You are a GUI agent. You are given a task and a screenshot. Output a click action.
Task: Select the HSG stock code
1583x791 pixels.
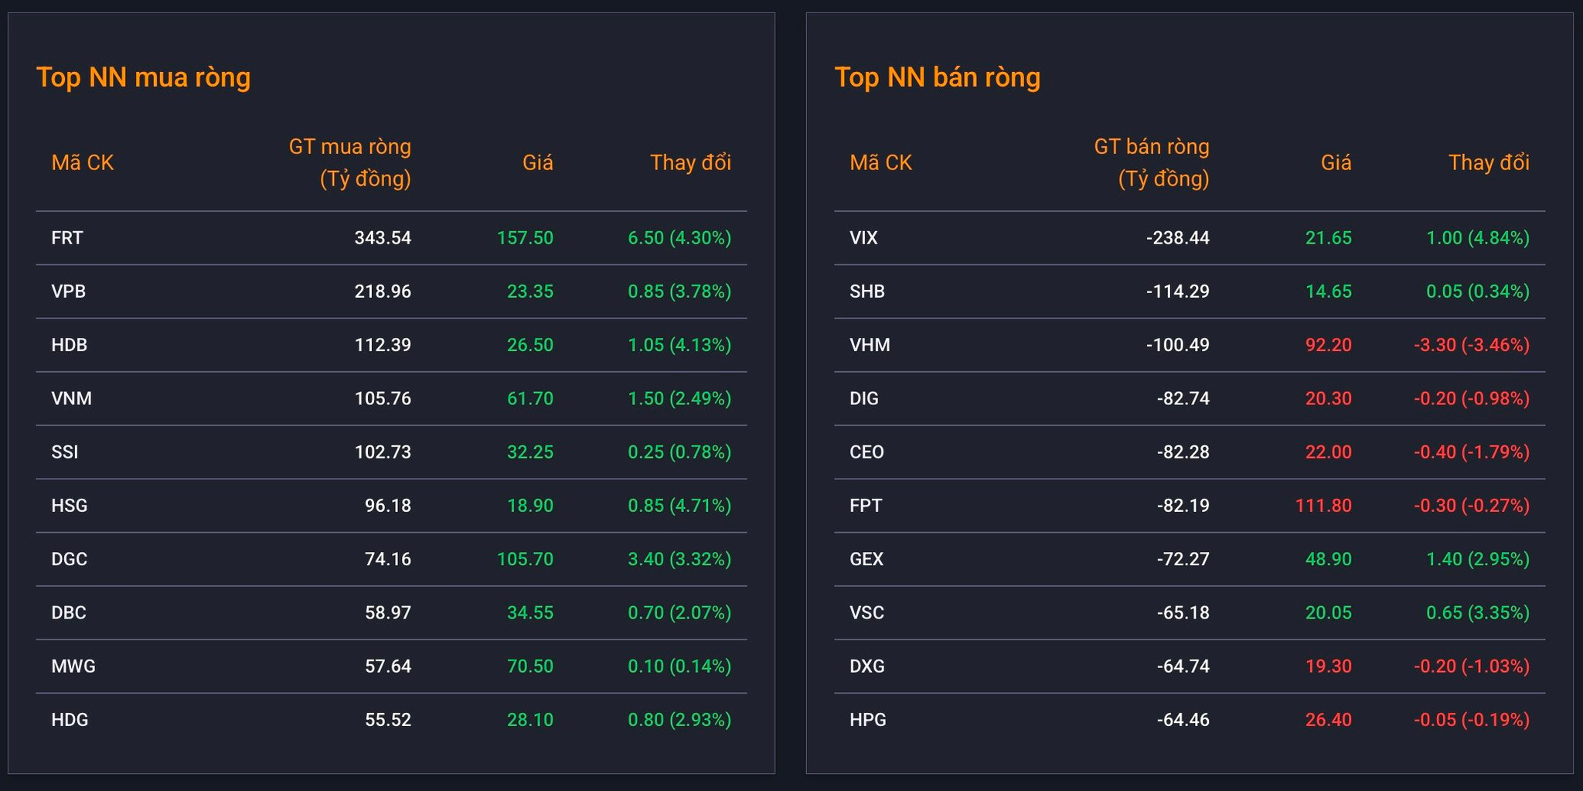point(69,506)
